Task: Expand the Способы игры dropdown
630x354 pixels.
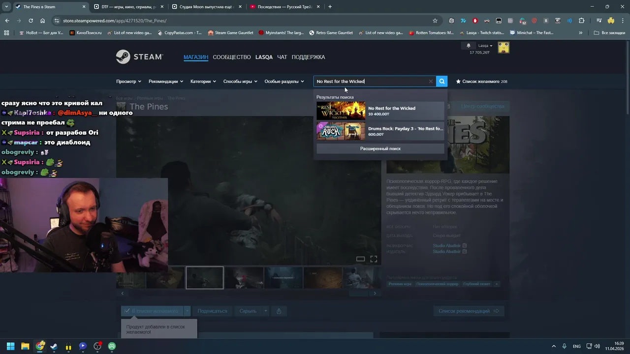Action: 240,82
